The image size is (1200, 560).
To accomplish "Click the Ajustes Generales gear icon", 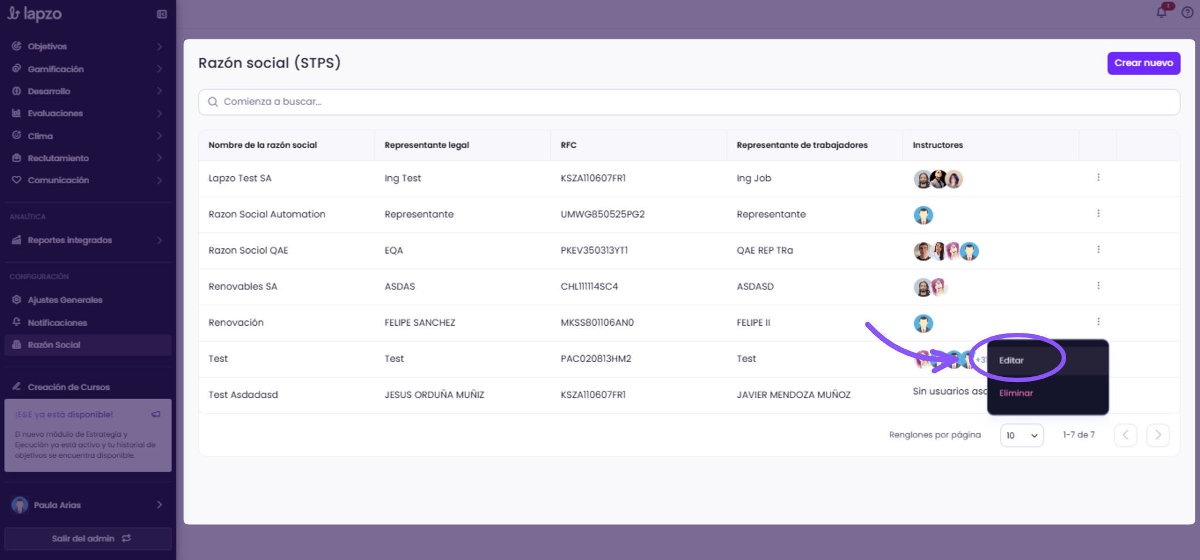I will pyautogui.click(x=16, y=299).
